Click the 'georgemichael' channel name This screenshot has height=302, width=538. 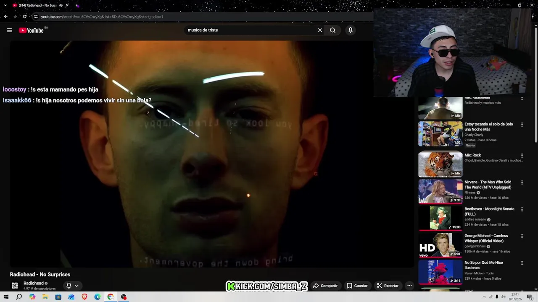pos(475,246)
